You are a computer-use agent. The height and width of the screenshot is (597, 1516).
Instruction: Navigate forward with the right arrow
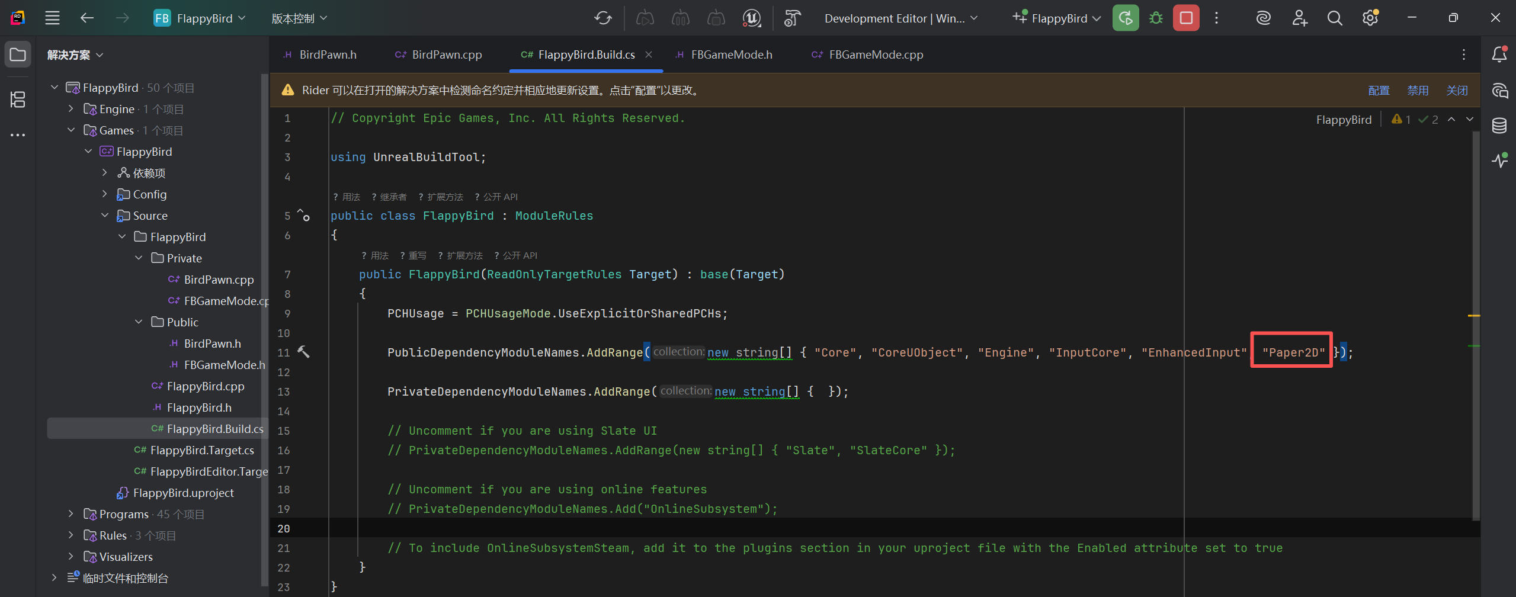click(123, 18)
